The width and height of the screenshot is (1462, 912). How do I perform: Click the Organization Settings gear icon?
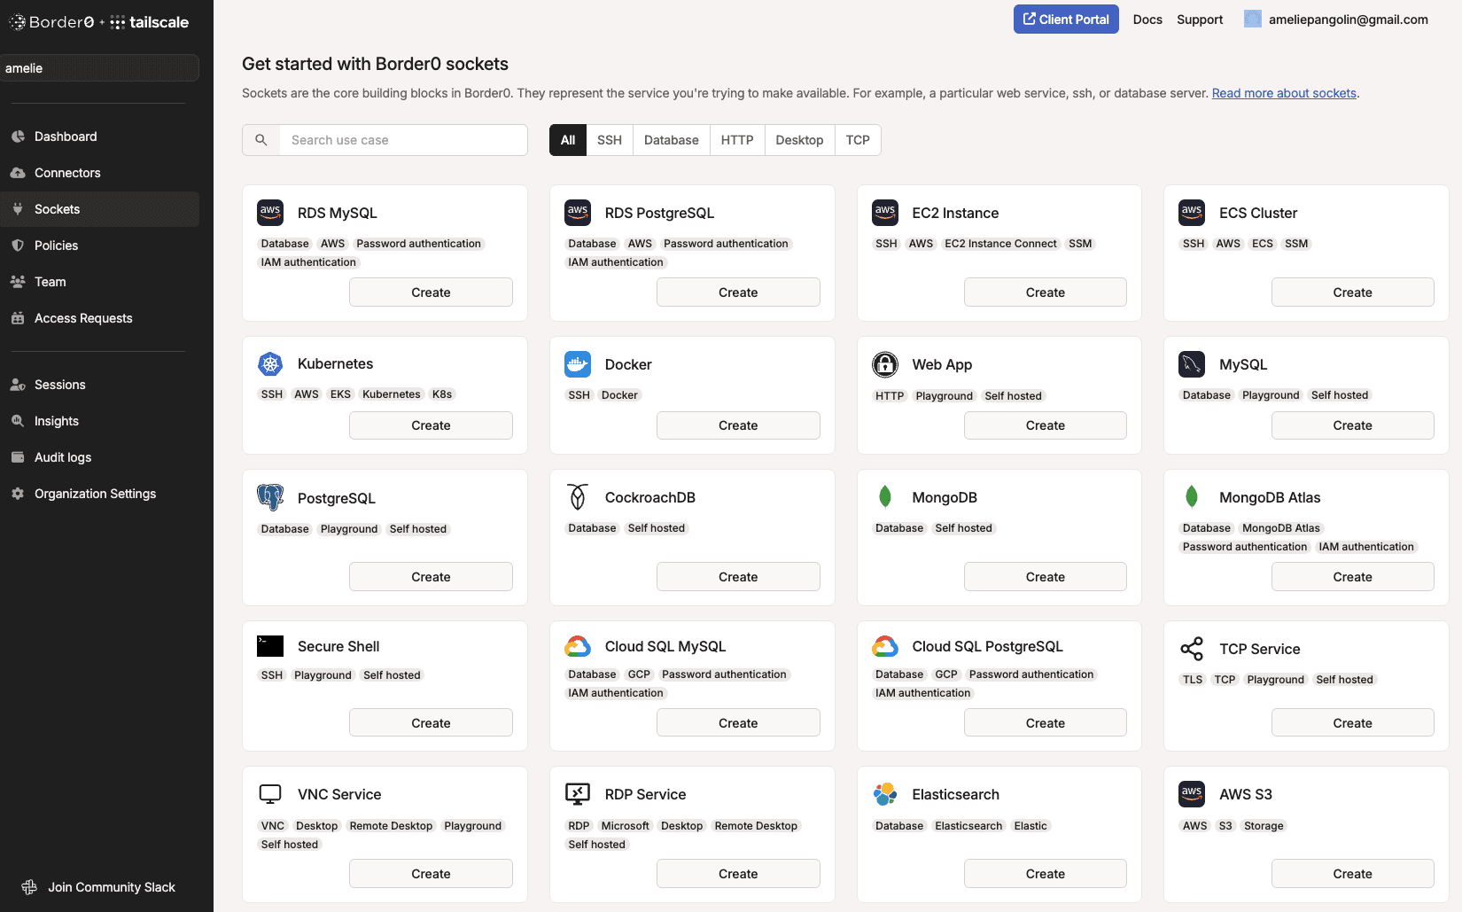pos(18,494)
